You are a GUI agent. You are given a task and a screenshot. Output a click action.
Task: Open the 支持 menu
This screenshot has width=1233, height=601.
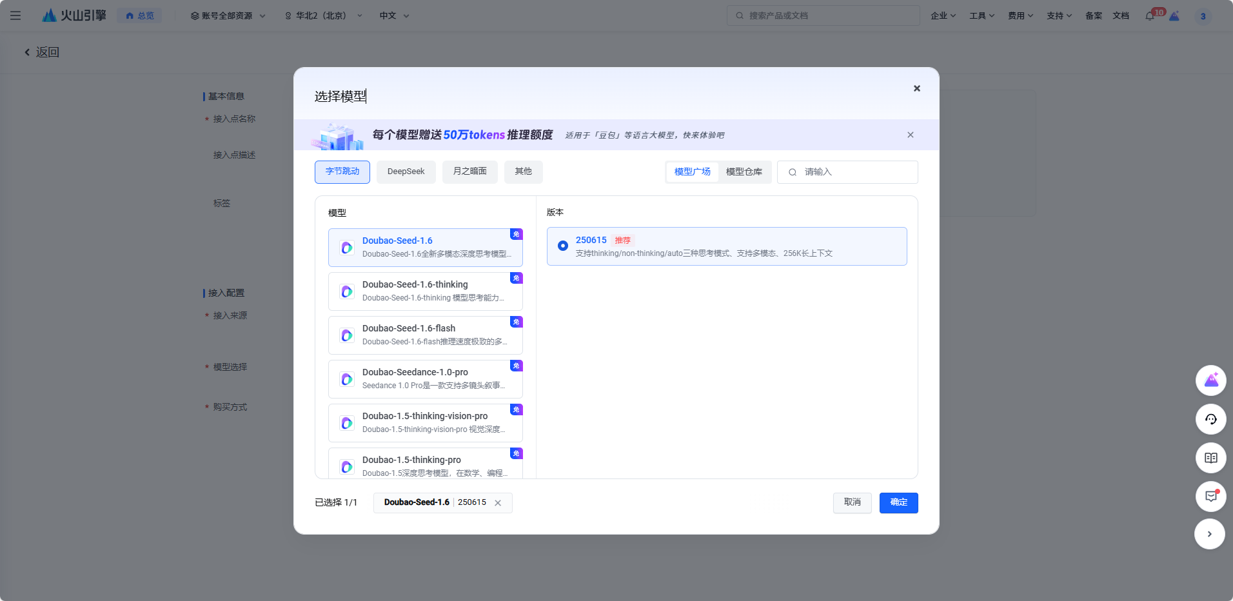coord(1059,15)
